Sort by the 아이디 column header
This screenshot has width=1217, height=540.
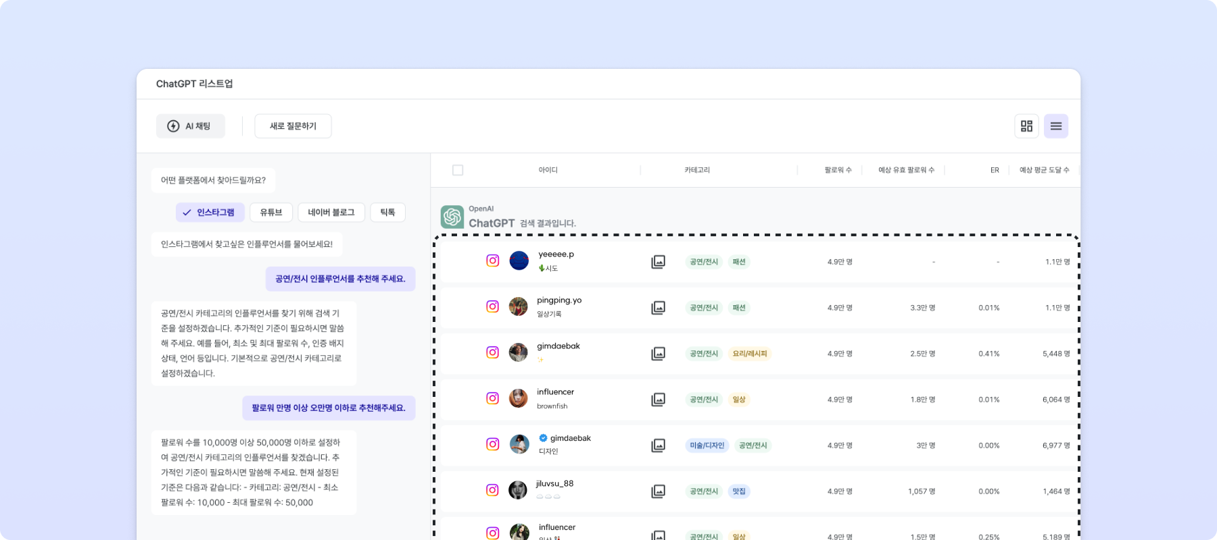coord(548,170)
